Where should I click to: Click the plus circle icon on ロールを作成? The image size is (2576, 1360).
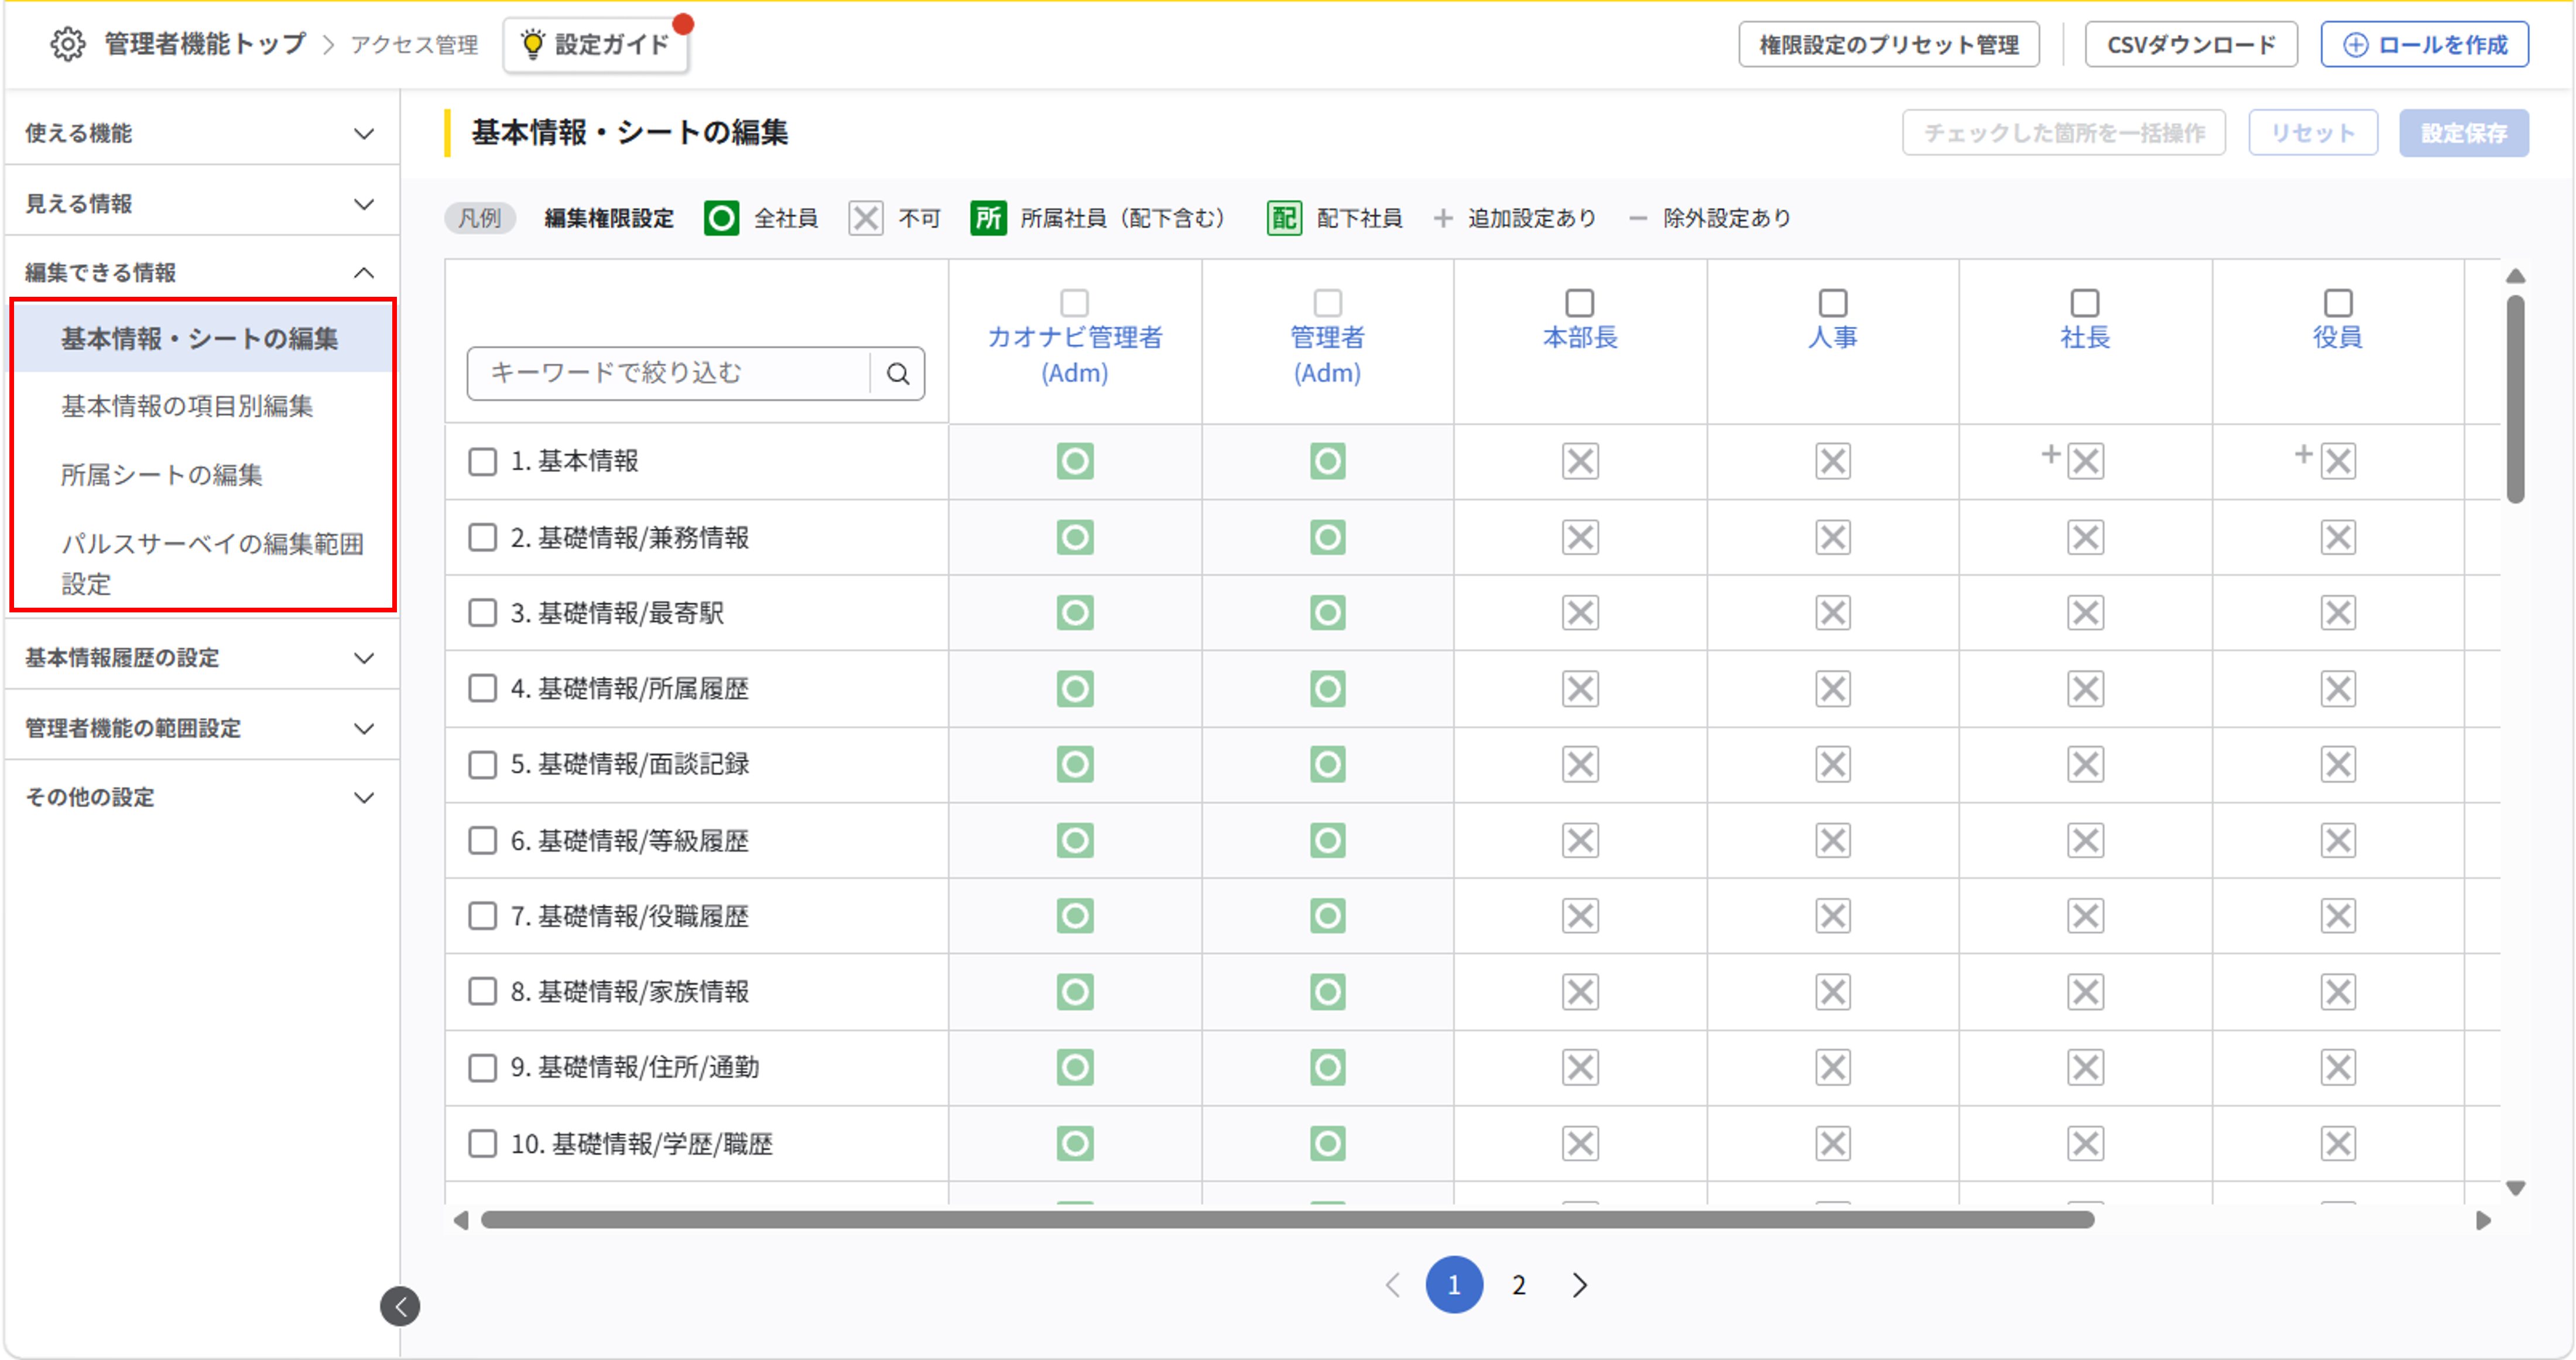[x=2355, y=45]
